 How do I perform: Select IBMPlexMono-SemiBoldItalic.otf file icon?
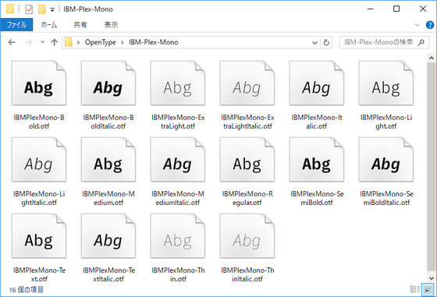point(386,160)
